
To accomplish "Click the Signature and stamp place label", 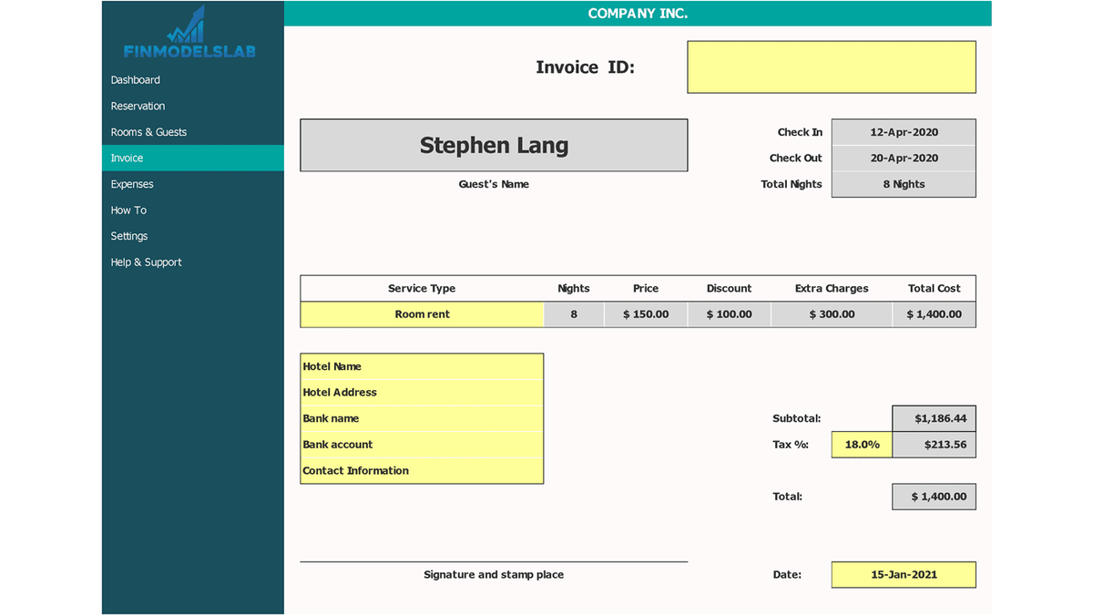I will click(x=494, y=575).
